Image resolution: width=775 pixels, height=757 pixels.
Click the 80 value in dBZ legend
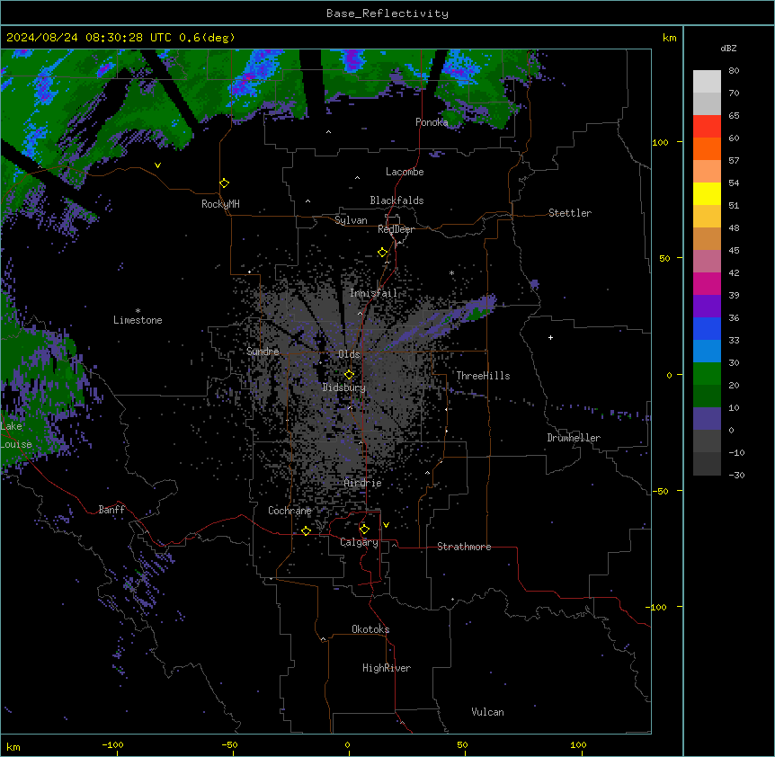734,71
